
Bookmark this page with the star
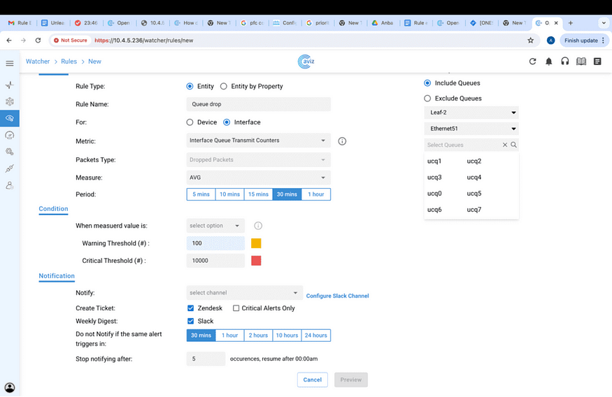530,40
